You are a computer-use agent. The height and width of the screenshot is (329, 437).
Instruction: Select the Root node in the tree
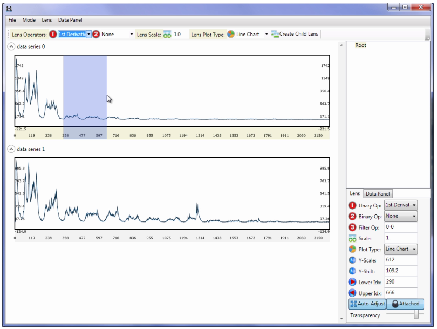pyautogui.click(x=360, y=45)
